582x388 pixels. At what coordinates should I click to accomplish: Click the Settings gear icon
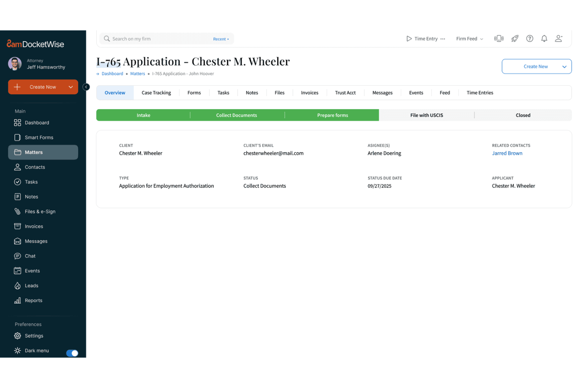point(17,336)
